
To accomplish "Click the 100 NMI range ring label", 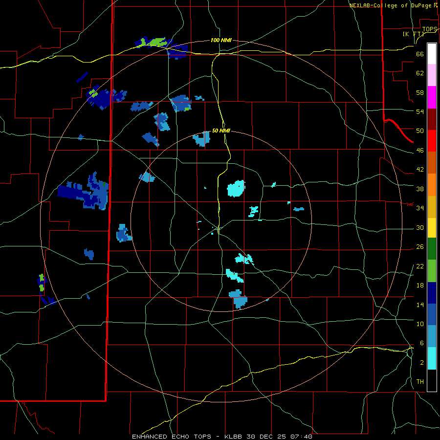I will click(x=221, y=41).
